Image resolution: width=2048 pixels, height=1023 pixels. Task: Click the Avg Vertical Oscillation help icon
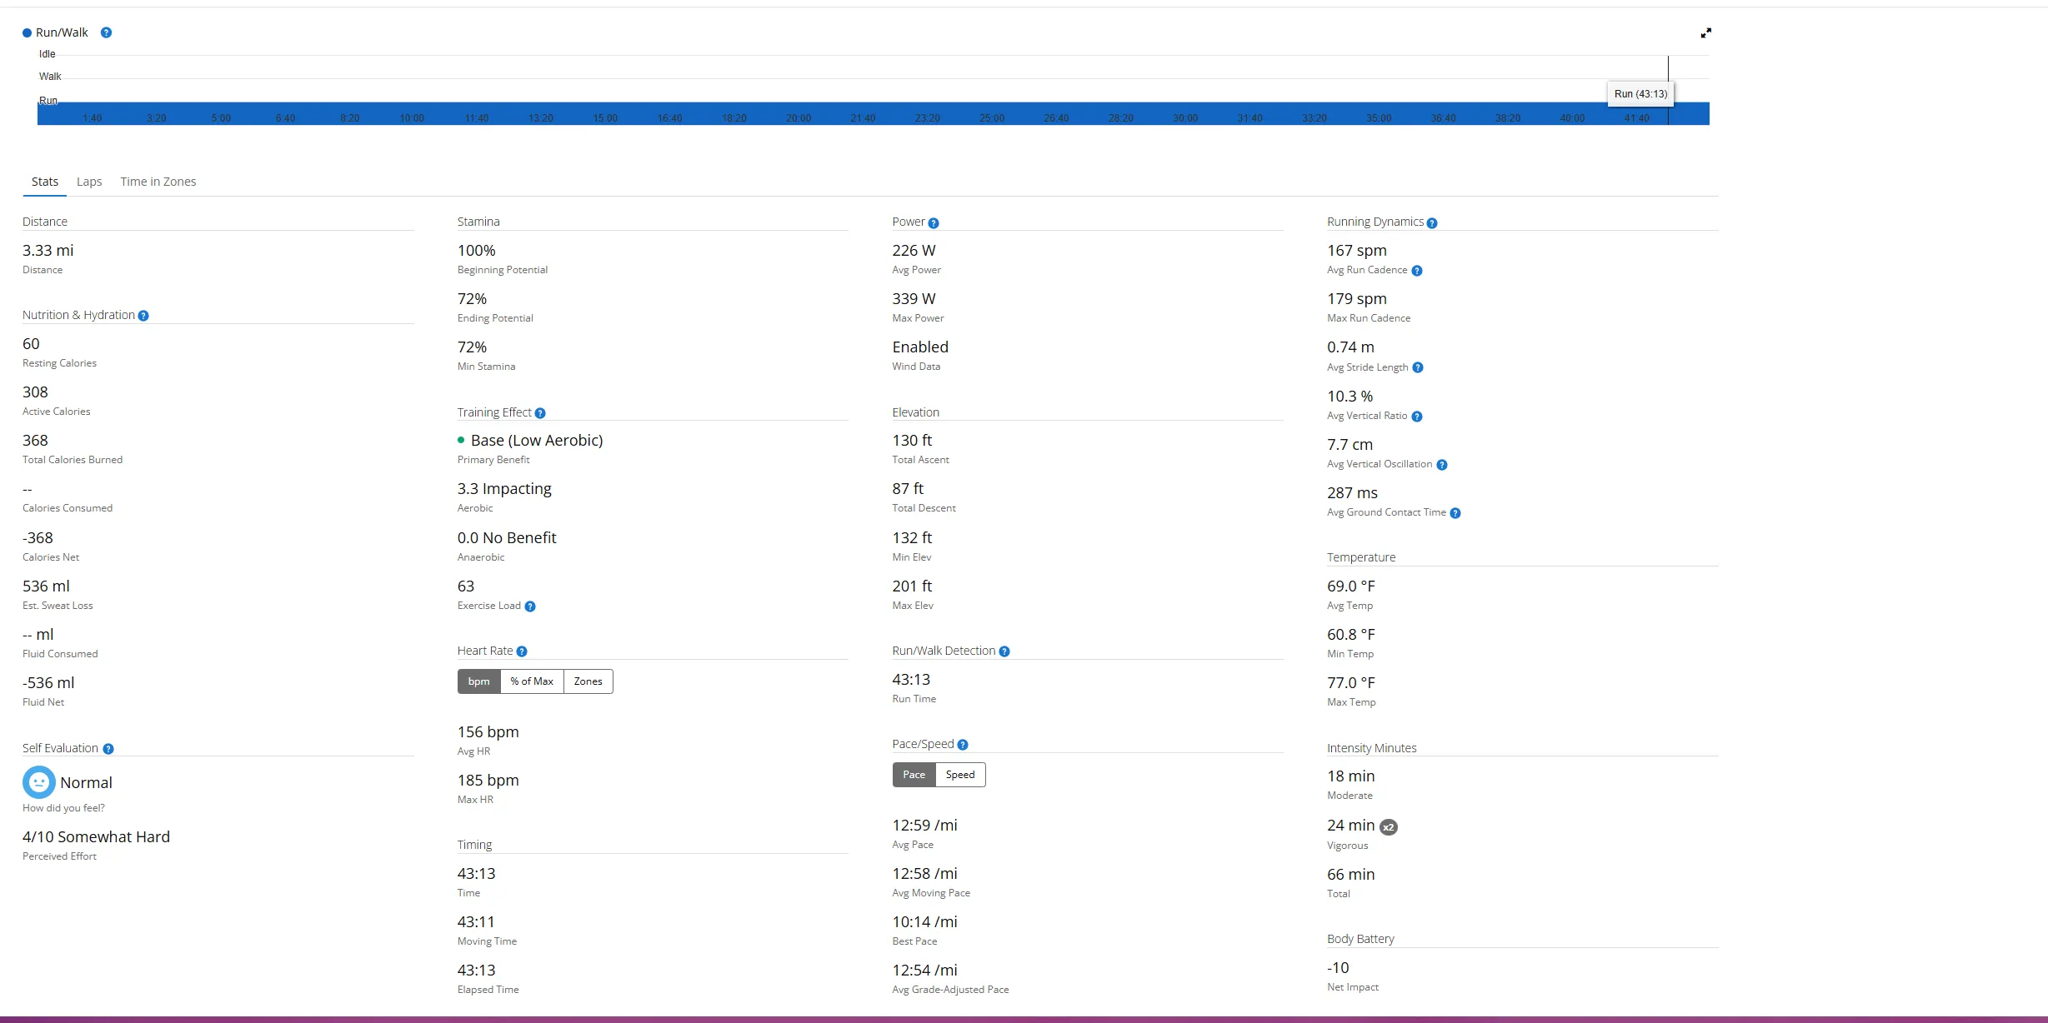click(1442, 465)
